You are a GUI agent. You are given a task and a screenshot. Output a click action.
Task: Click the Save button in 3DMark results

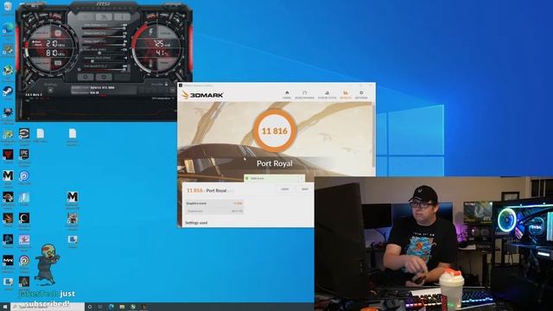(305, 189)
